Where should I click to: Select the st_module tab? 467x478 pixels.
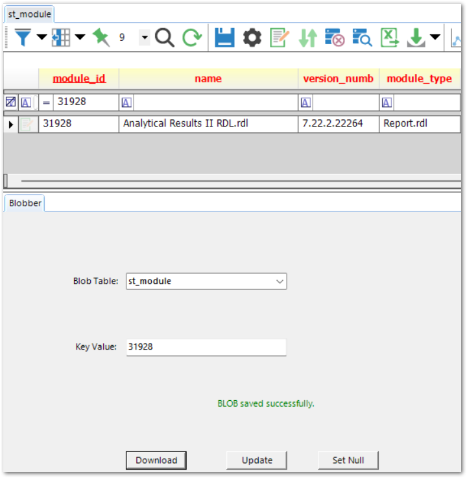tap(29, 14)
